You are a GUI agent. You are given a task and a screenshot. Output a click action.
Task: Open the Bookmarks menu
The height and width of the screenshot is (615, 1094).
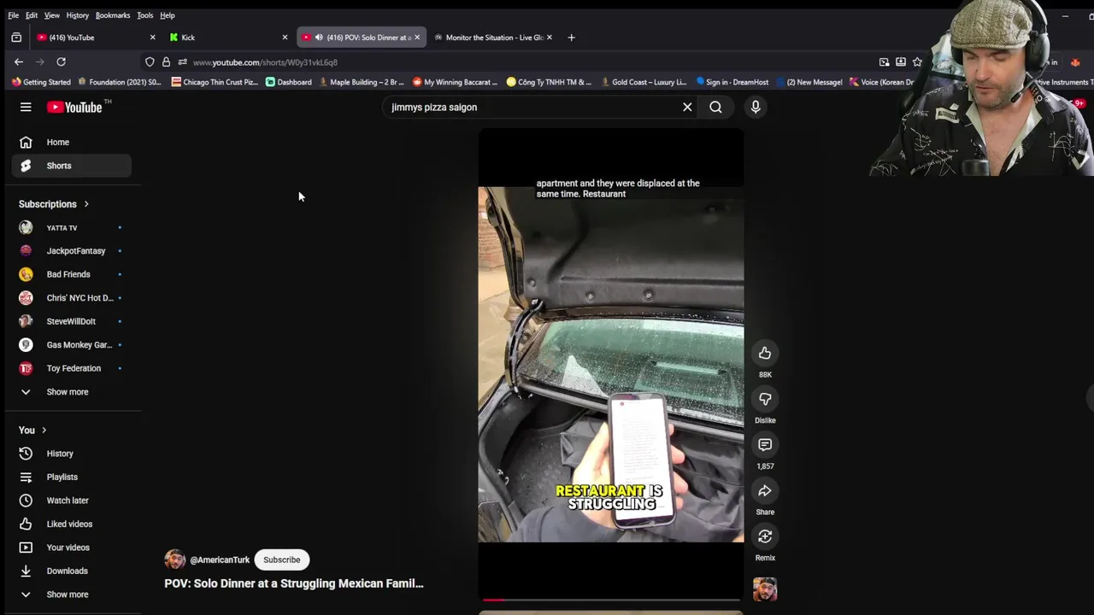click(x=113, y=15)
